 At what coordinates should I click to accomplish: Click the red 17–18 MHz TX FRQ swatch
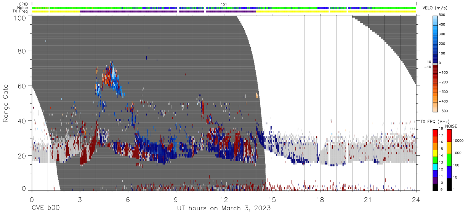coord(435,132)
